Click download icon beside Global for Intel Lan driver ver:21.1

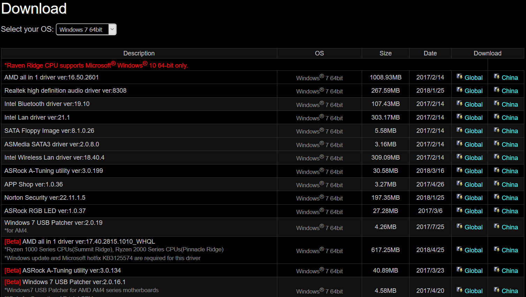point(459,117)
